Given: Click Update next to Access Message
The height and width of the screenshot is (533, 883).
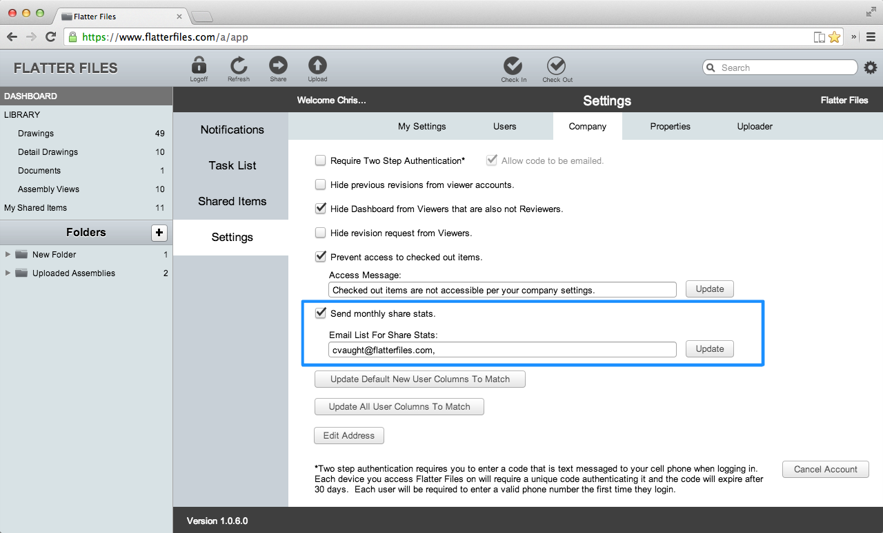Looking at the screenshot, I should point(710,289).
